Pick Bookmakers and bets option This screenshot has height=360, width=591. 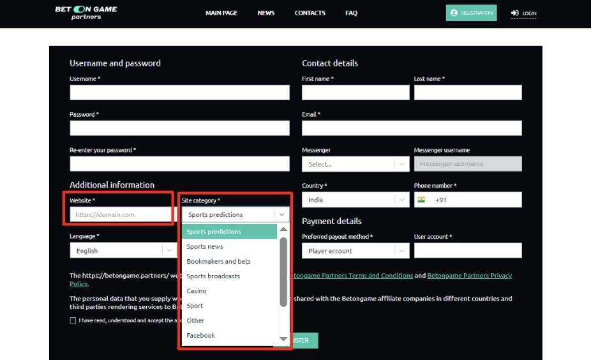[x=218, y=261]
